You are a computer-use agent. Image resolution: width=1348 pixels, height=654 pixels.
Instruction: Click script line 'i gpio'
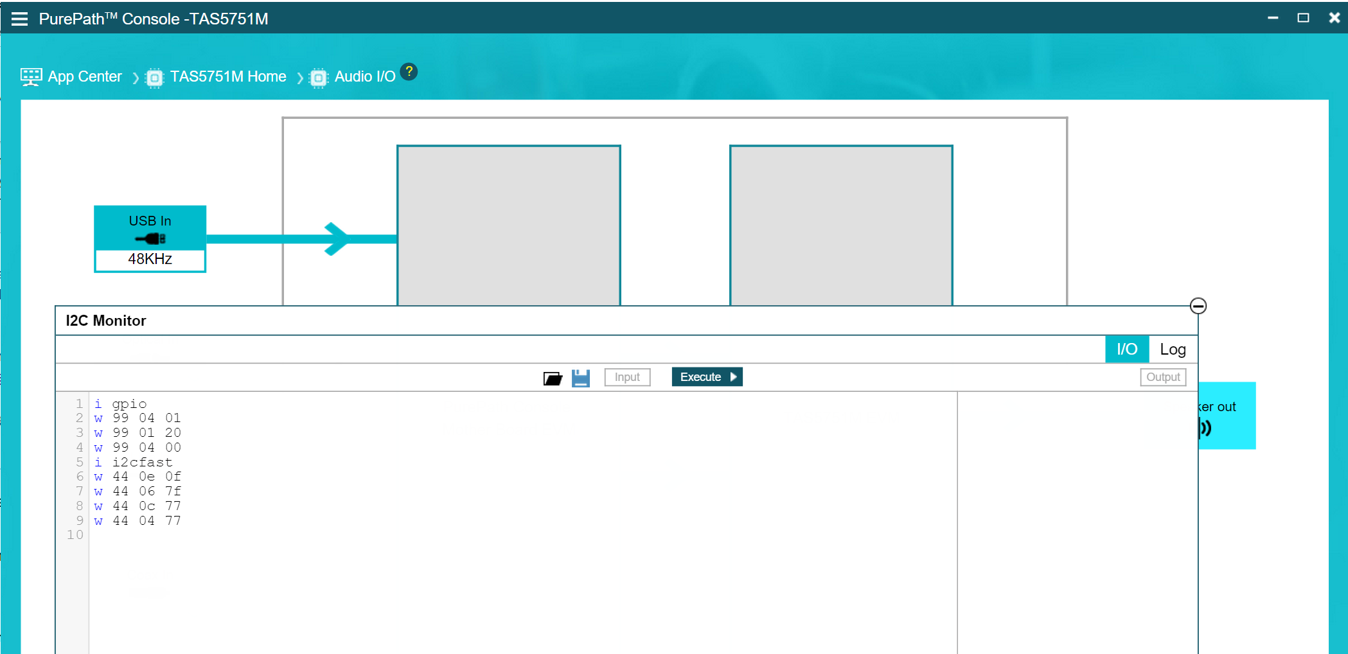pyautogui.click(x=120, y=404)
